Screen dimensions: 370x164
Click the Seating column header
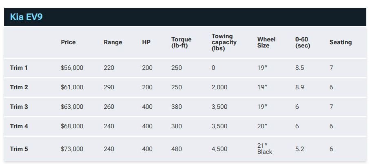pyautogui.click(x=341, y=42)
